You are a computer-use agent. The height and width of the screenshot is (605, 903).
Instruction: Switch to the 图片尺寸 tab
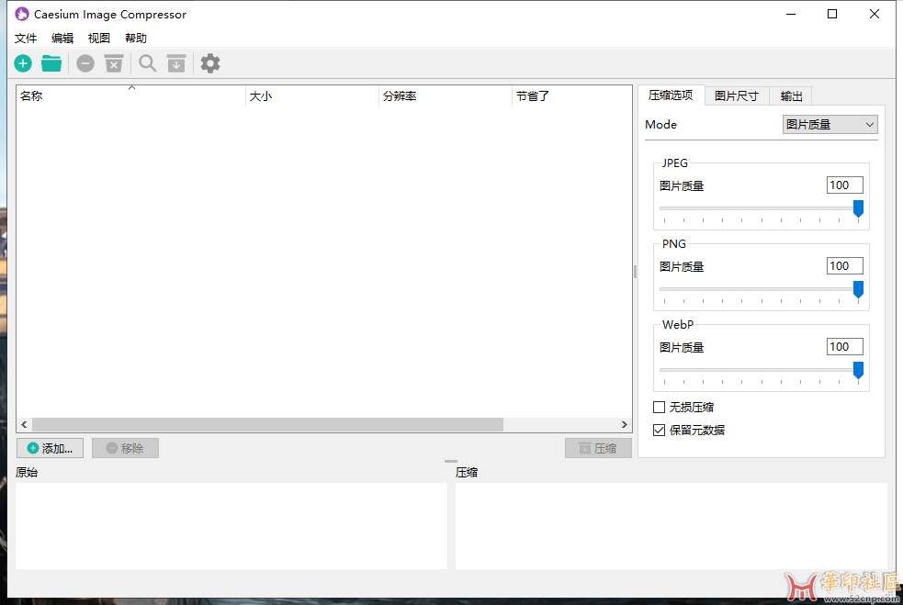click(737, 95)
